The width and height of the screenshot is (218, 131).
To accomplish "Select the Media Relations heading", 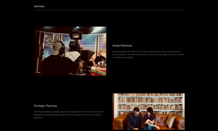I will 122,46.
